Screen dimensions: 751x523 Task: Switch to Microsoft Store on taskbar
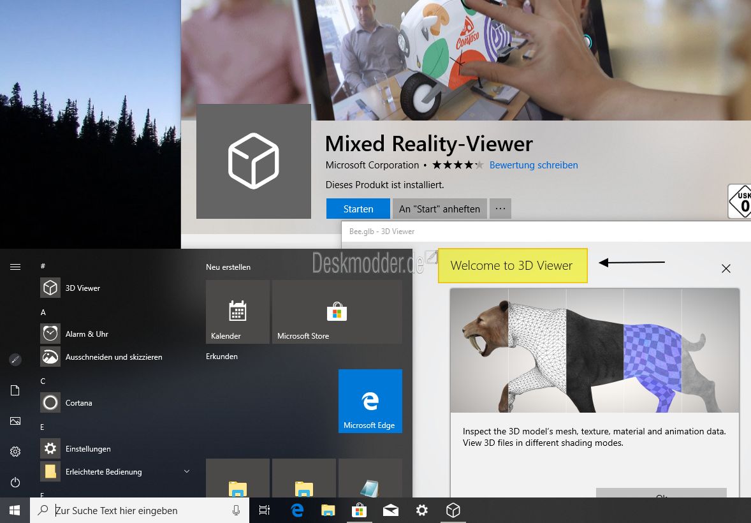coord(359,510)
